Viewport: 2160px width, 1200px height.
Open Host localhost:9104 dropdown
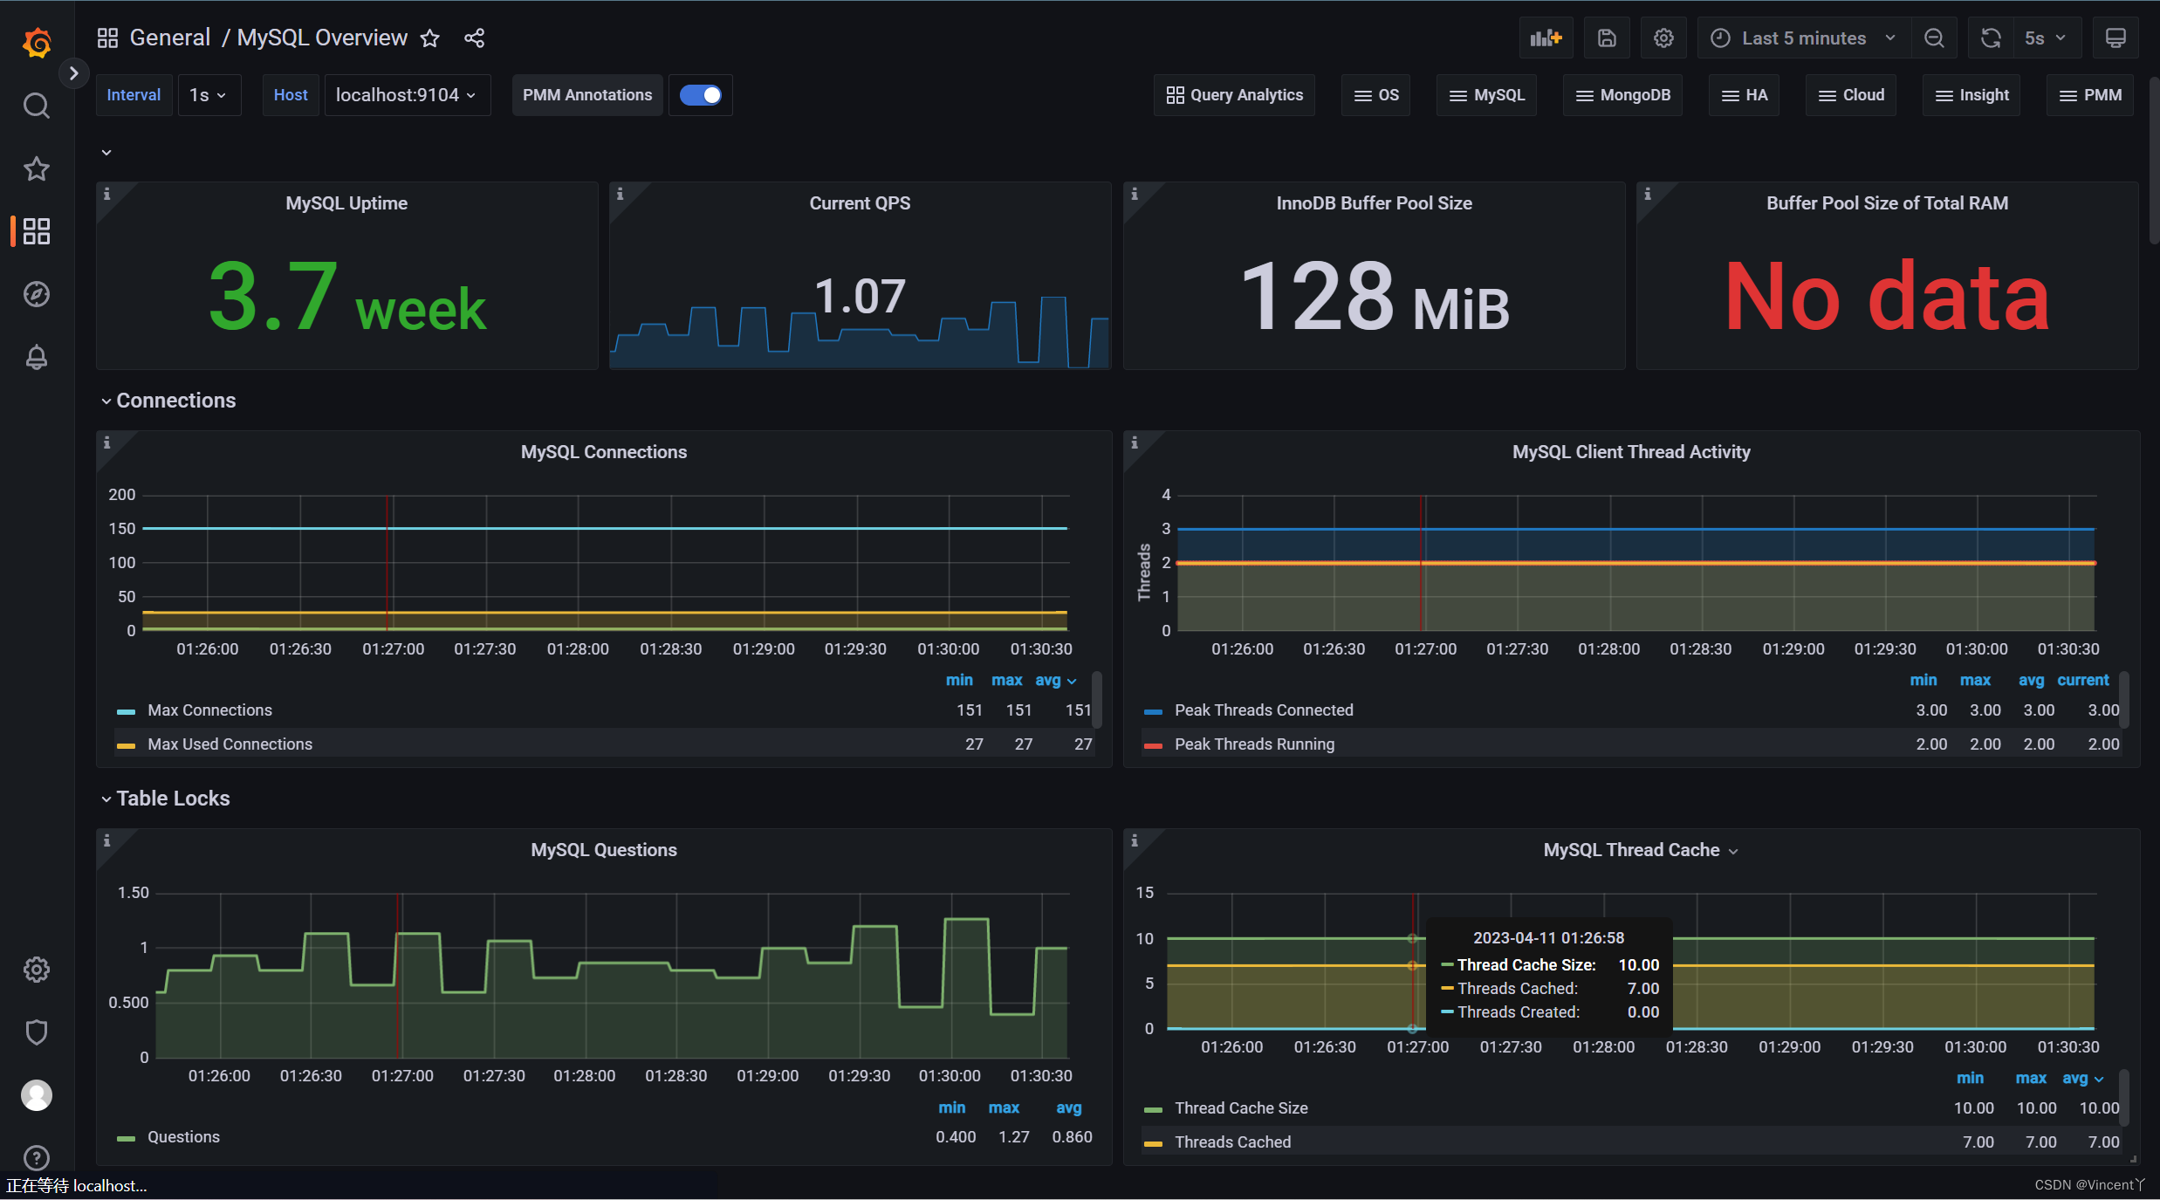click(x=407, y=95)
